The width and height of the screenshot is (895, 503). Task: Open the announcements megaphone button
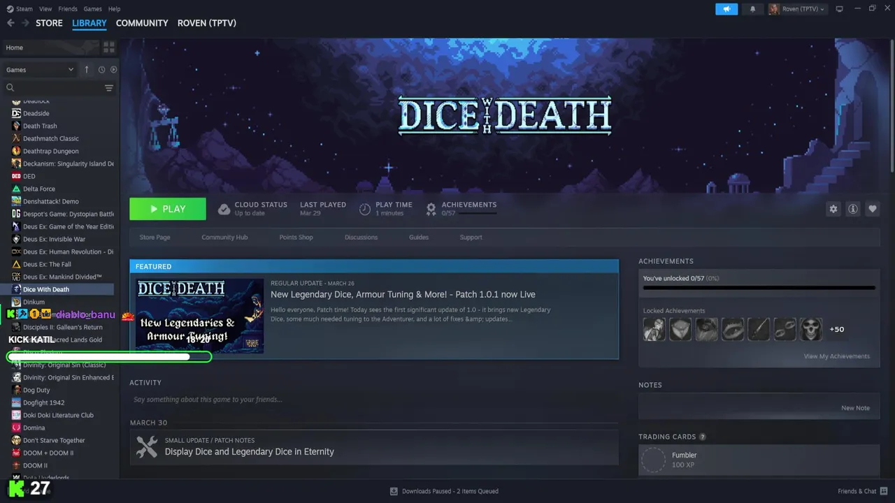point(726,9)
